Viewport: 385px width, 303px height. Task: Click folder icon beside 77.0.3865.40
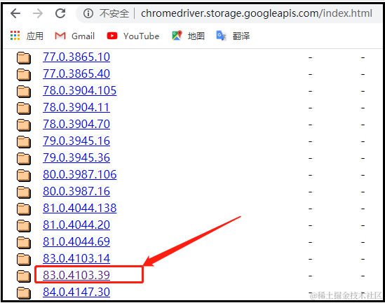pyautogui.click(x=24, y=75)
